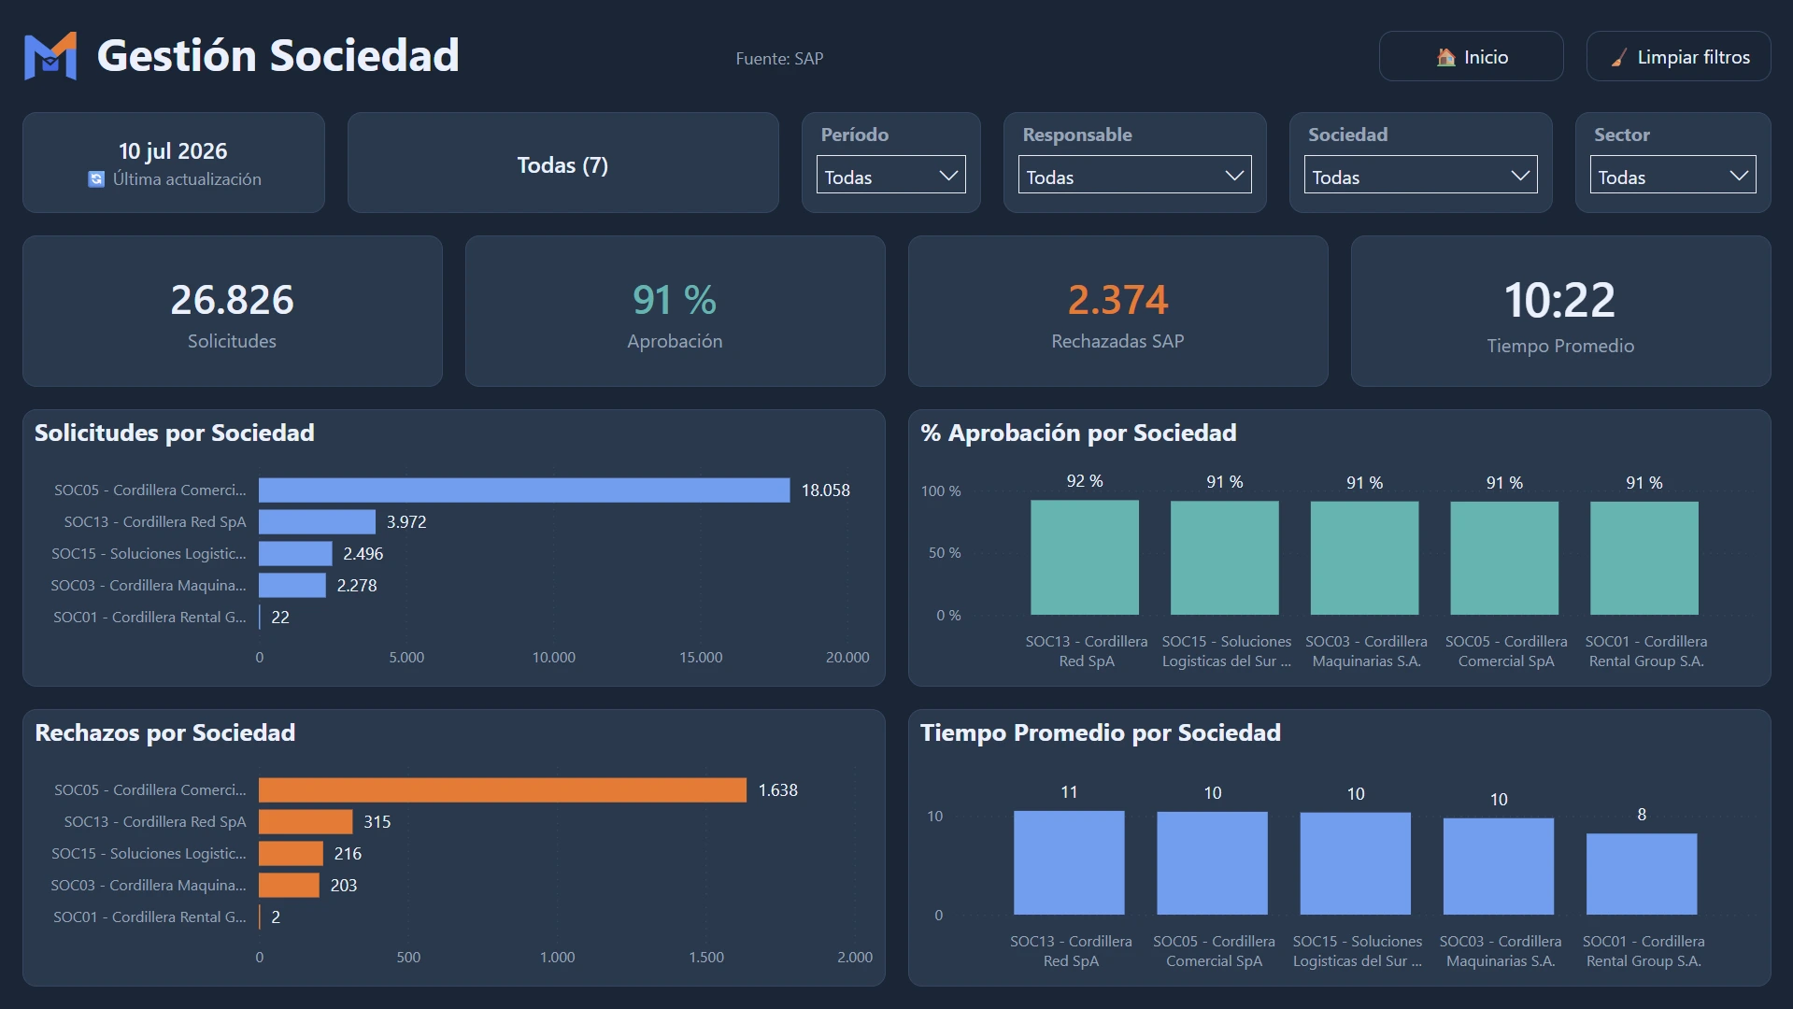Open the Sociedad filter dropdown
Viewport: 1793px width, 1009px height.
(x=1420, y=176)
